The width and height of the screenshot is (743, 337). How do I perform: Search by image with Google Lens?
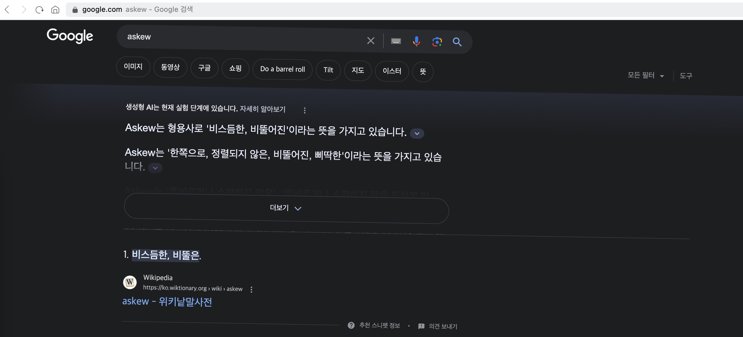click(437, 42)
